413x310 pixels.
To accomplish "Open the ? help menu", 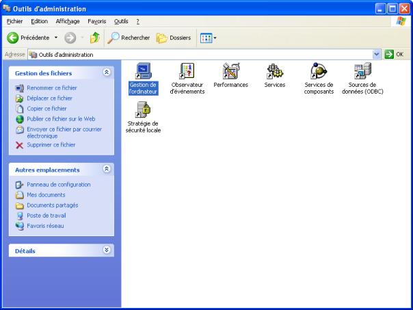I will [x=137, y=21].
